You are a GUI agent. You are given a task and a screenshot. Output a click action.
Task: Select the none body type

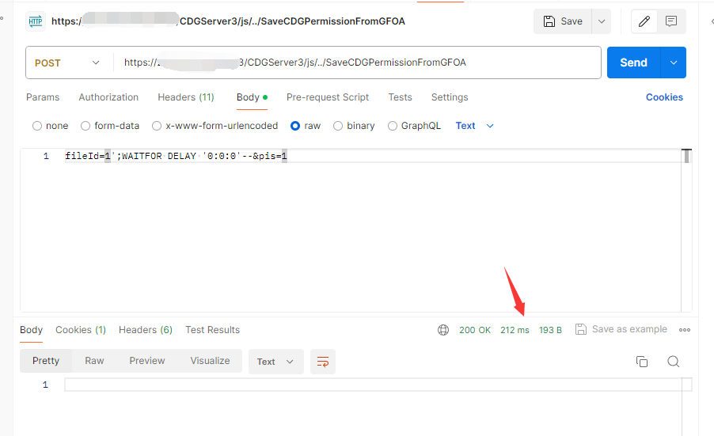tap(37, 126)
